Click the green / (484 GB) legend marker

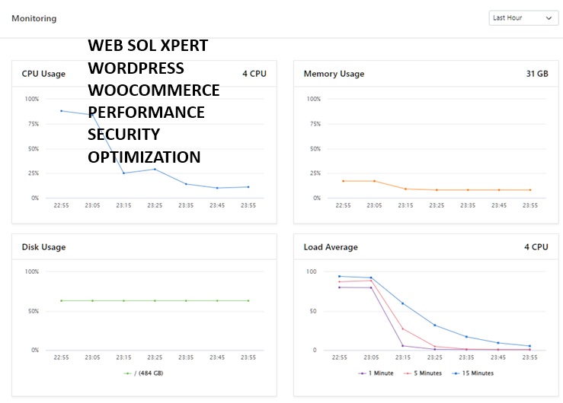click(x=127, y=373)
